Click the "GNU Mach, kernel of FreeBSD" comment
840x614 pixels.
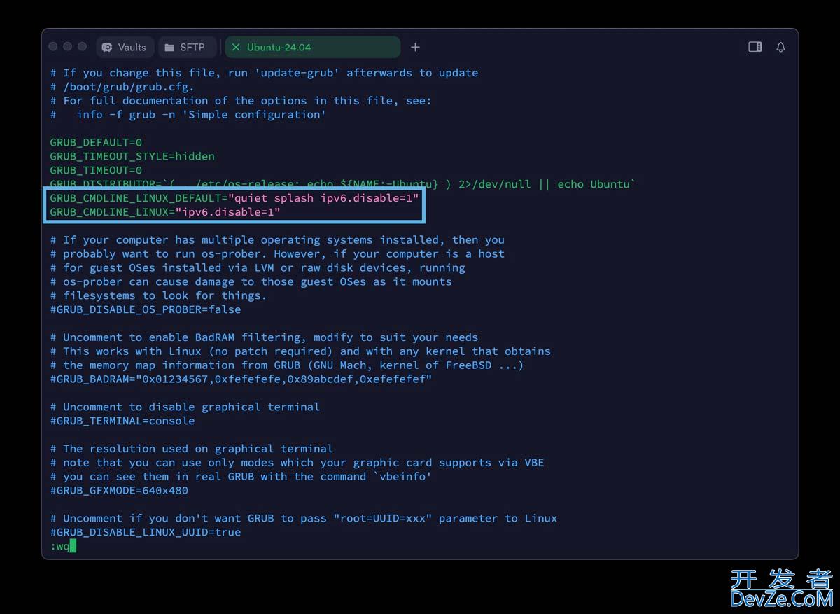click(x=287, y=365)
